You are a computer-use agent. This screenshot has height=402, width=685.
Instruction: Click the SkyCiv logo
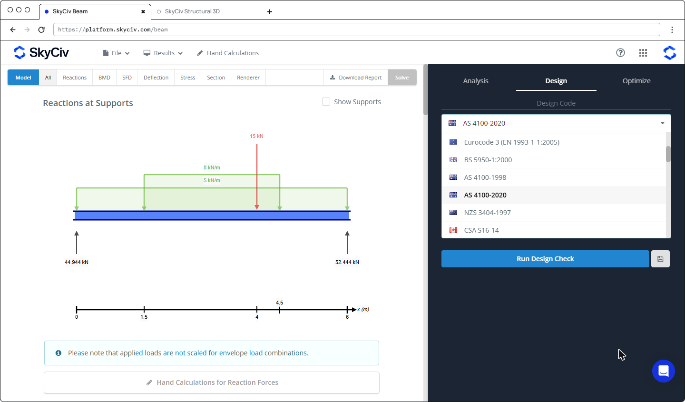pyautogui.click(x=41, y=52)
